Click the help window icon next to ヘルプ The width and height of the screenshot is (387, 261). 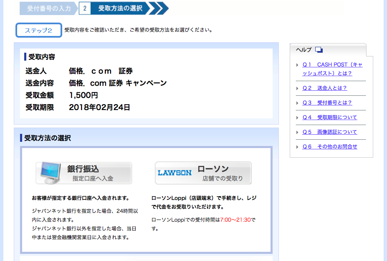click(319, 50)
